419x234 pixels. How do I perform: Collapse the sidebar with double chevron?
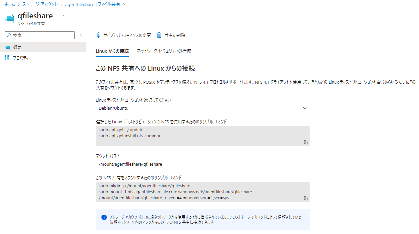pos(81,35)
